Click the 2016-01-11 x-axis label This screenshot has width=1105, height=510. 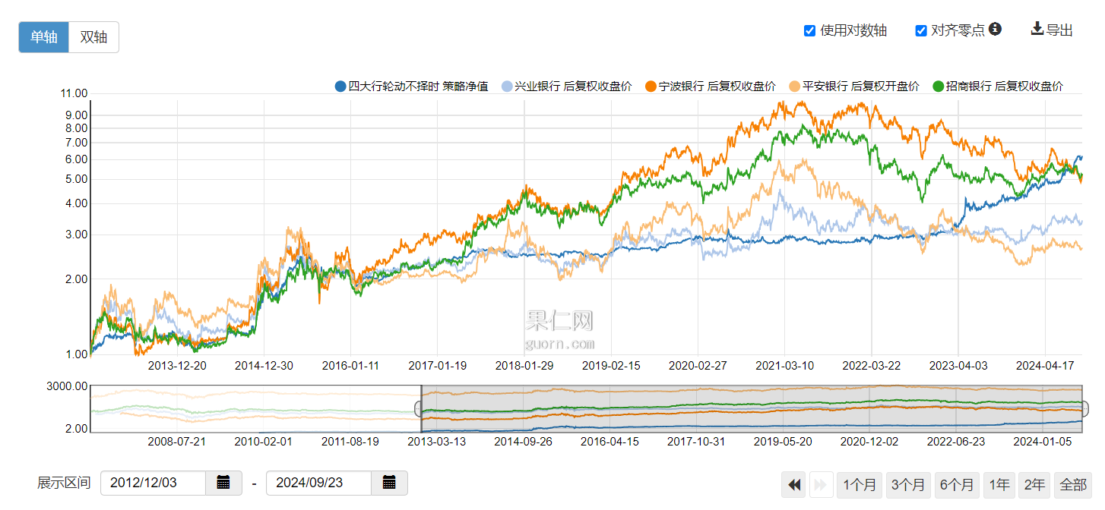(x=350, y=365)
